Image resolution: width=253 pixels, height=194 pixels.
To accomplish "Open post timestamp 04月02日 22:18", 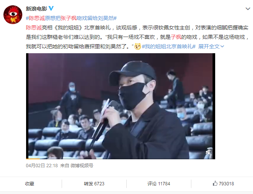I will click(x=42, y=165).
